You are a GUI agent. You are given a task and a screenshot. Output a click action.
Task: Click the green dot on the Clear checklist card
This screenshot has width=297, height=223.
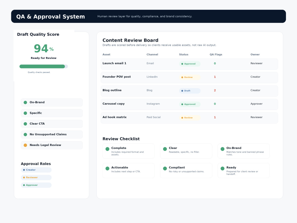(165, 149)
